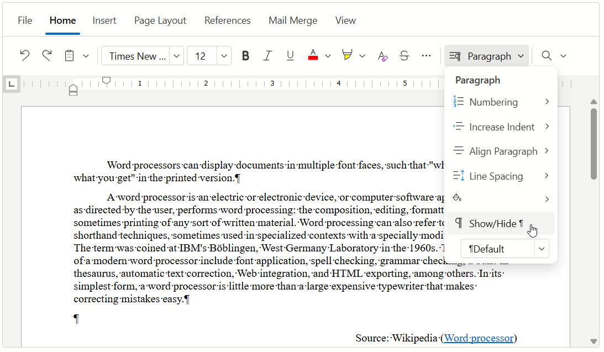This screenshot has width=604, height=352.
Task: Open the clipboard paste tool
Action: pos(69,55)
